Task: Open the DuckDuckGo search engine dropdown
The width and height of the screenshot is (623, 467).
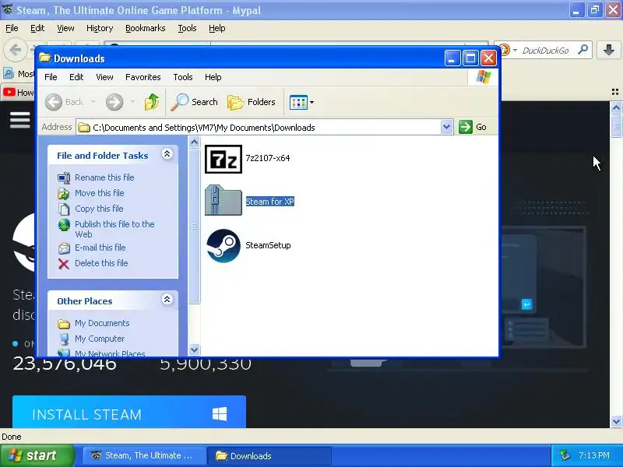Action: (515, 50)
